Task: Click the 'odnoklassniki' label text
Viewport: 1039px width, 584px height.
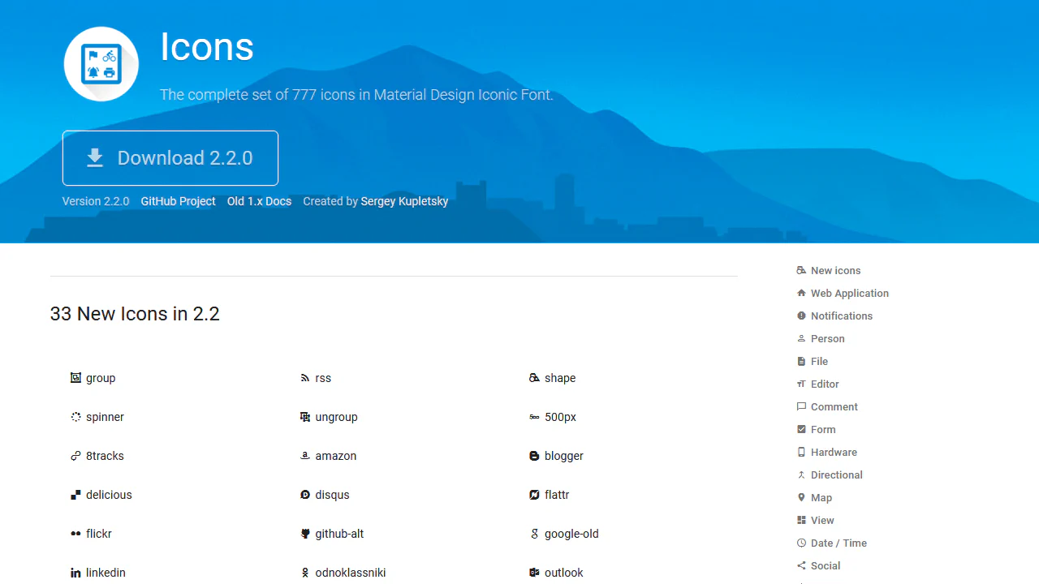Action: click(x=351, y=573)
